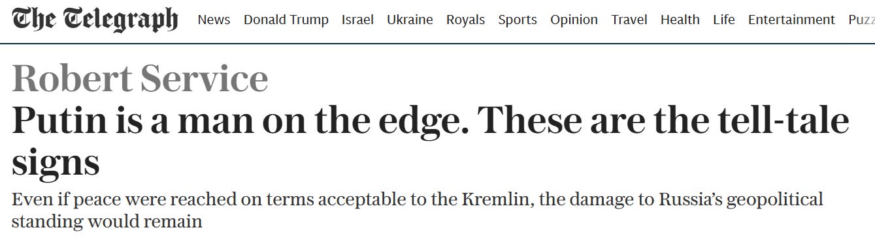Screen dimensions: 875x247
Task: Open the Royals section
Action: tap(465, 20)
